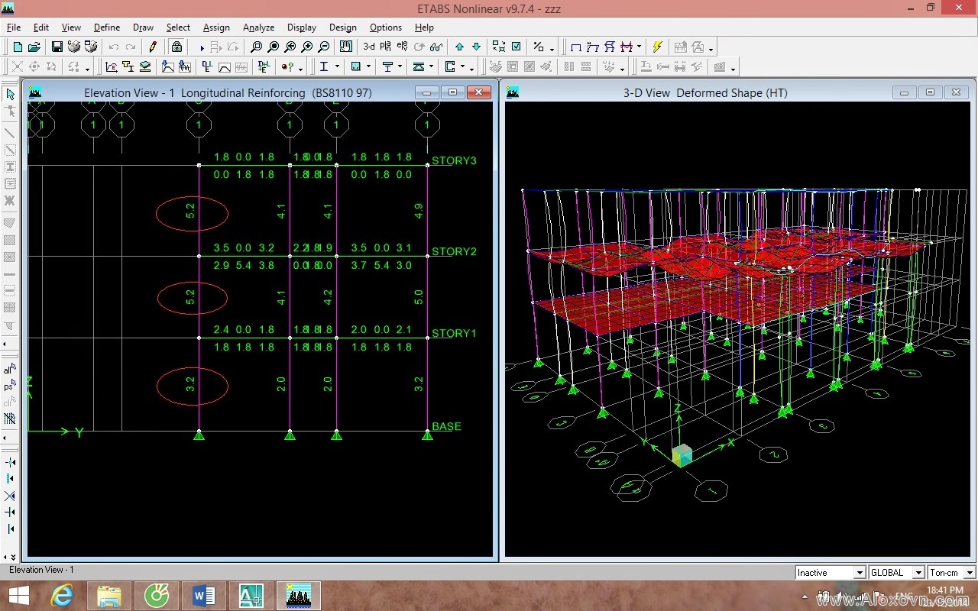Open Microsoft Word from the taskbar
Image resolution: width=978 pixels, height=611 pixels.
pos(204,596)
